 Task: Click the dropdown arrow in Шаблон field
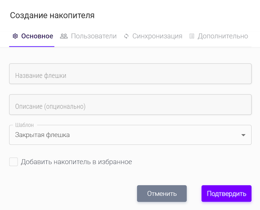pyautogui.click(x=243, y=135)
